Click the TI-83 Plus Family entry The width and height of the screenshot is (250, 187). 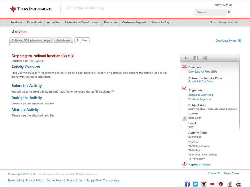[199, 146]
